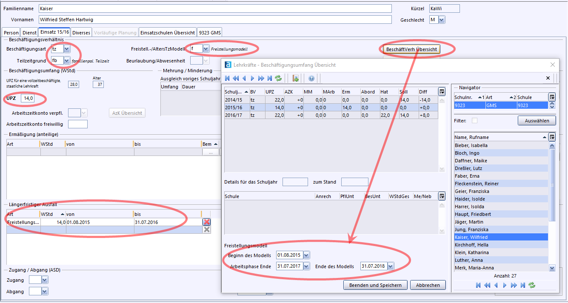Click the AzK Übersicht button

(x=127, y=113)
